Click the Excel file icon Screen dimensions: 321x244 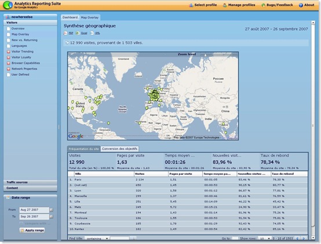(x=78, y=33)
